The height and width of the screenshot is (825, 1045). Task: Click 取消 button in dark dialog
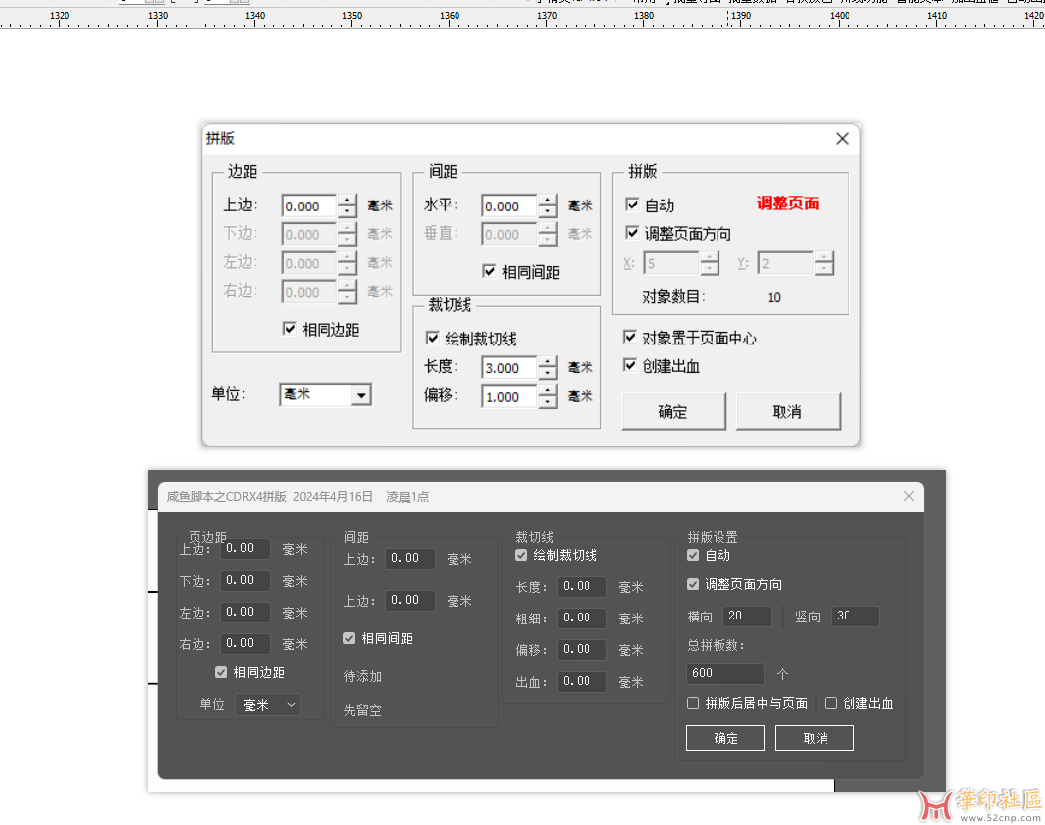pos(814,738)
